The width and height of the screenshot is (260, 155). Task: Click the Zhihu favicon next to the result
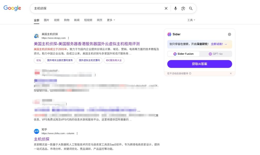36,131
